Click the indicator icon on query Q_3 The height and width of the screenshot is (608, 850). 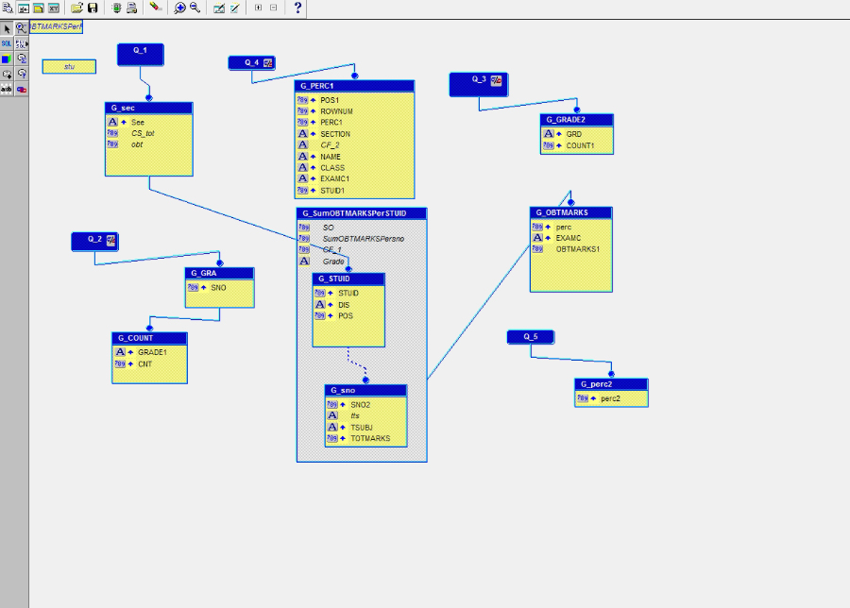coord(496,80)
